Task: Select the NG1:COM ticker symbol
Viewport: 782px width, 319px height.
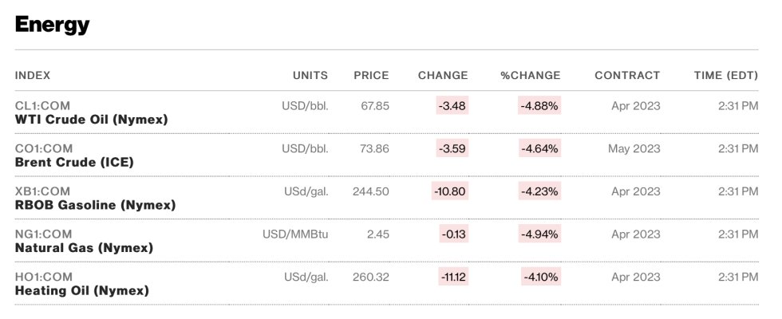Action: [43, 234]
